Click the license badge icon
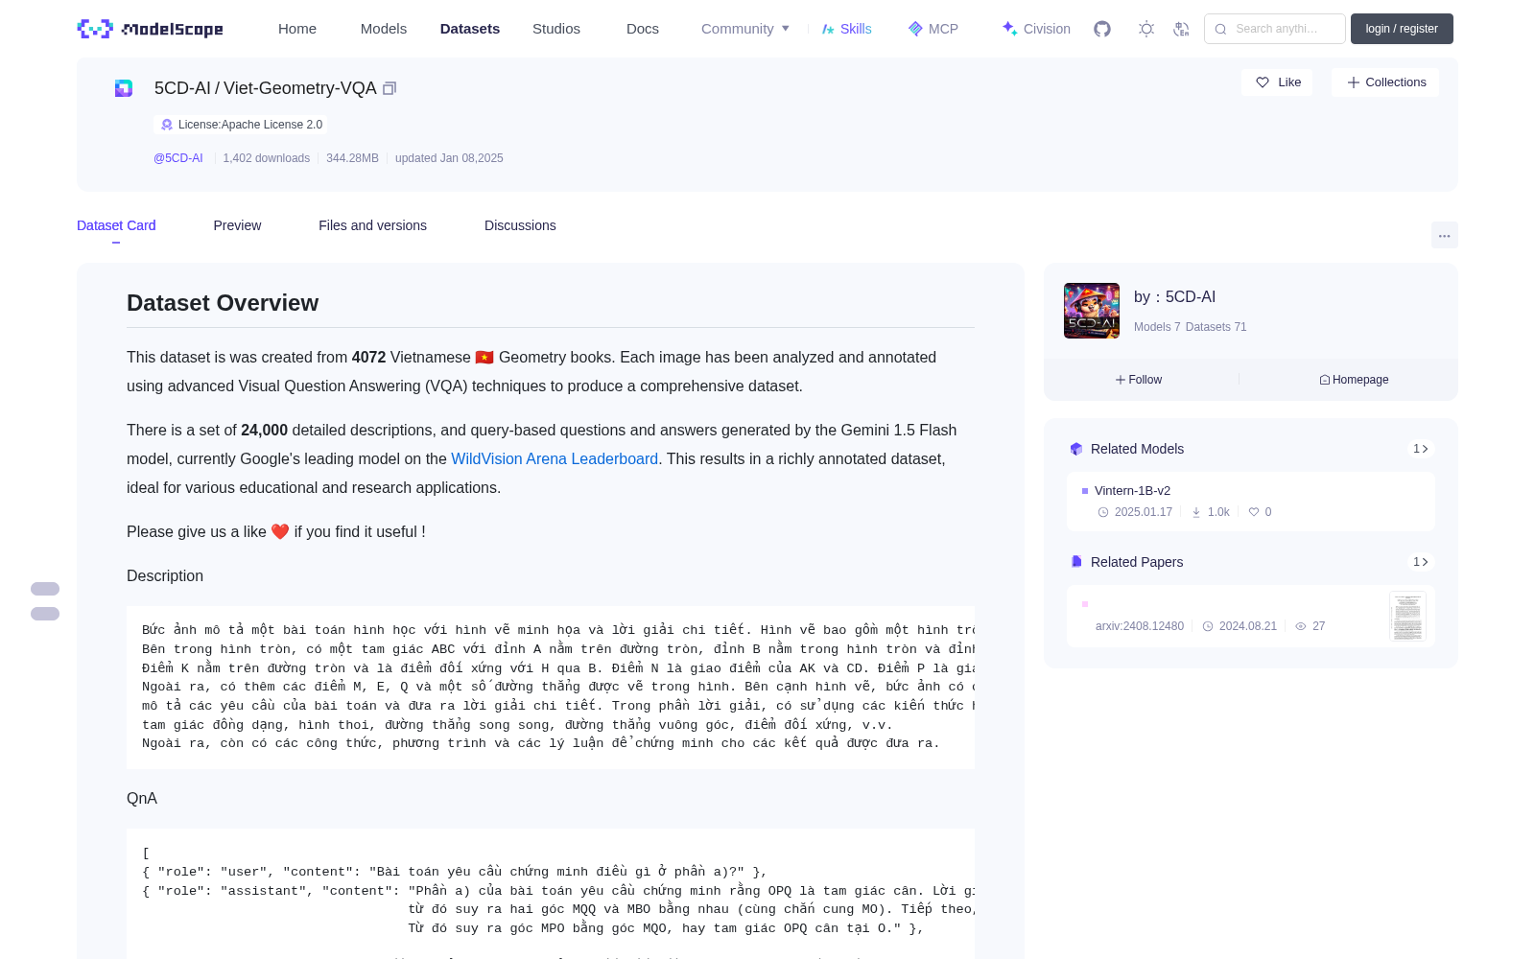This screenshot has height=959, width=1535. tap(167, 125)
